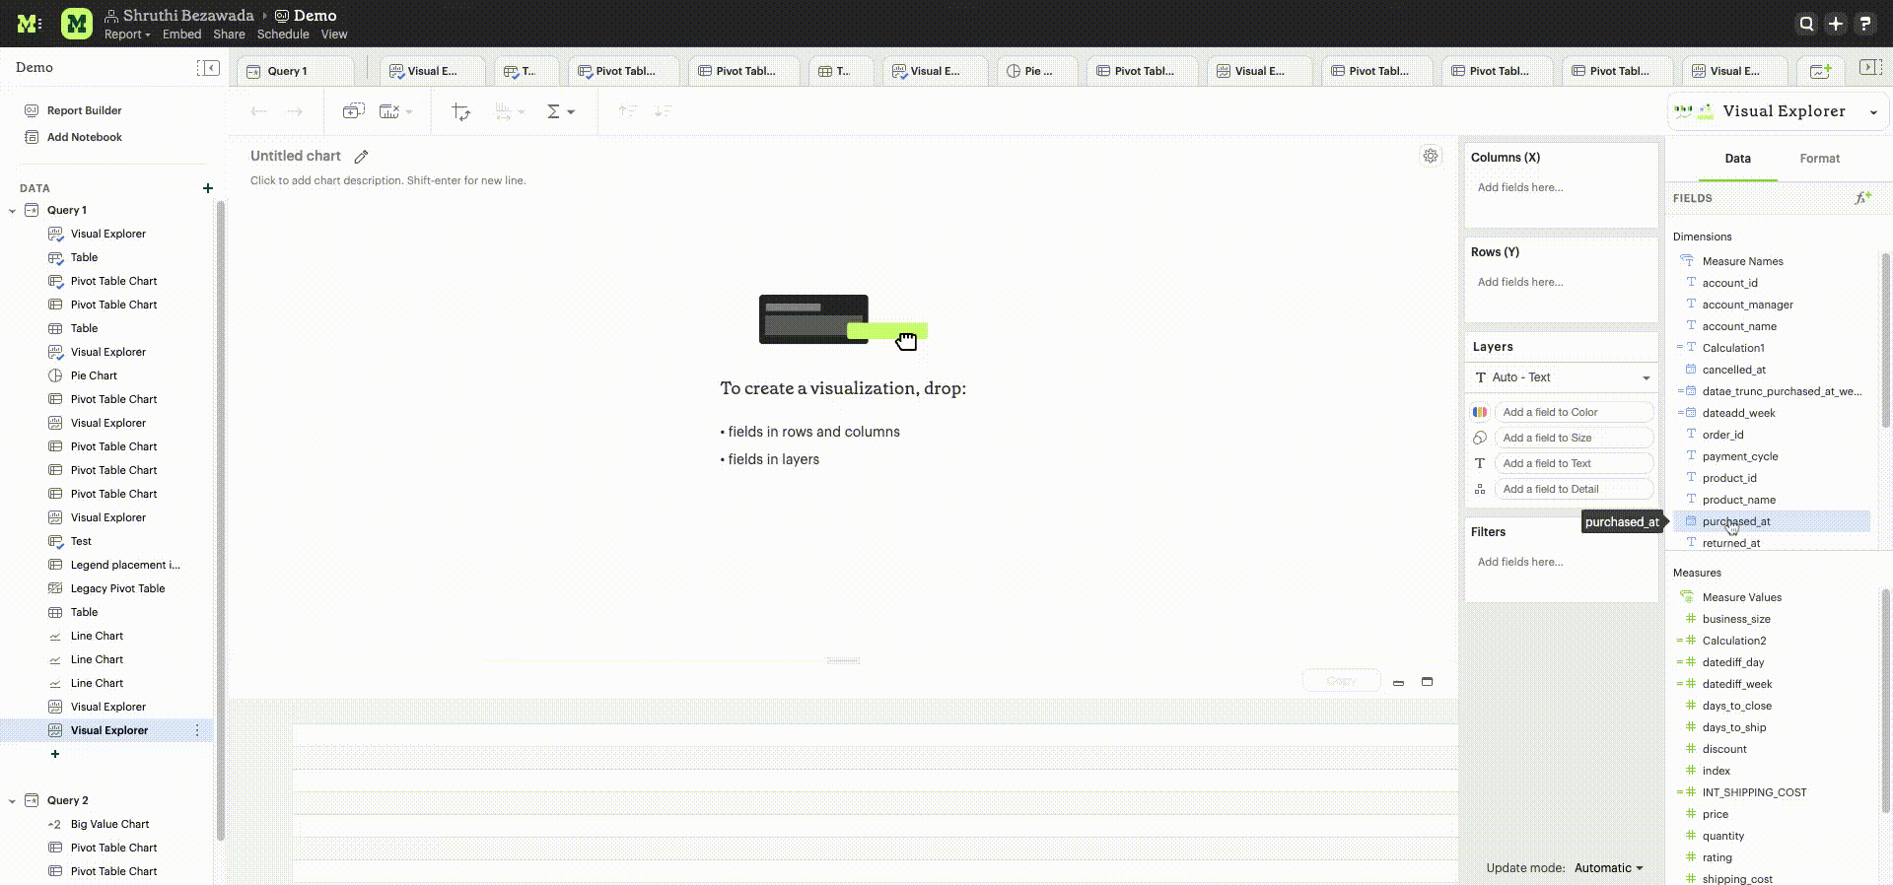The width and height of the screenshot is (1893, 885).
Task: Open the Update mode Automatic dropdown
Action: tap(1608, 868)
